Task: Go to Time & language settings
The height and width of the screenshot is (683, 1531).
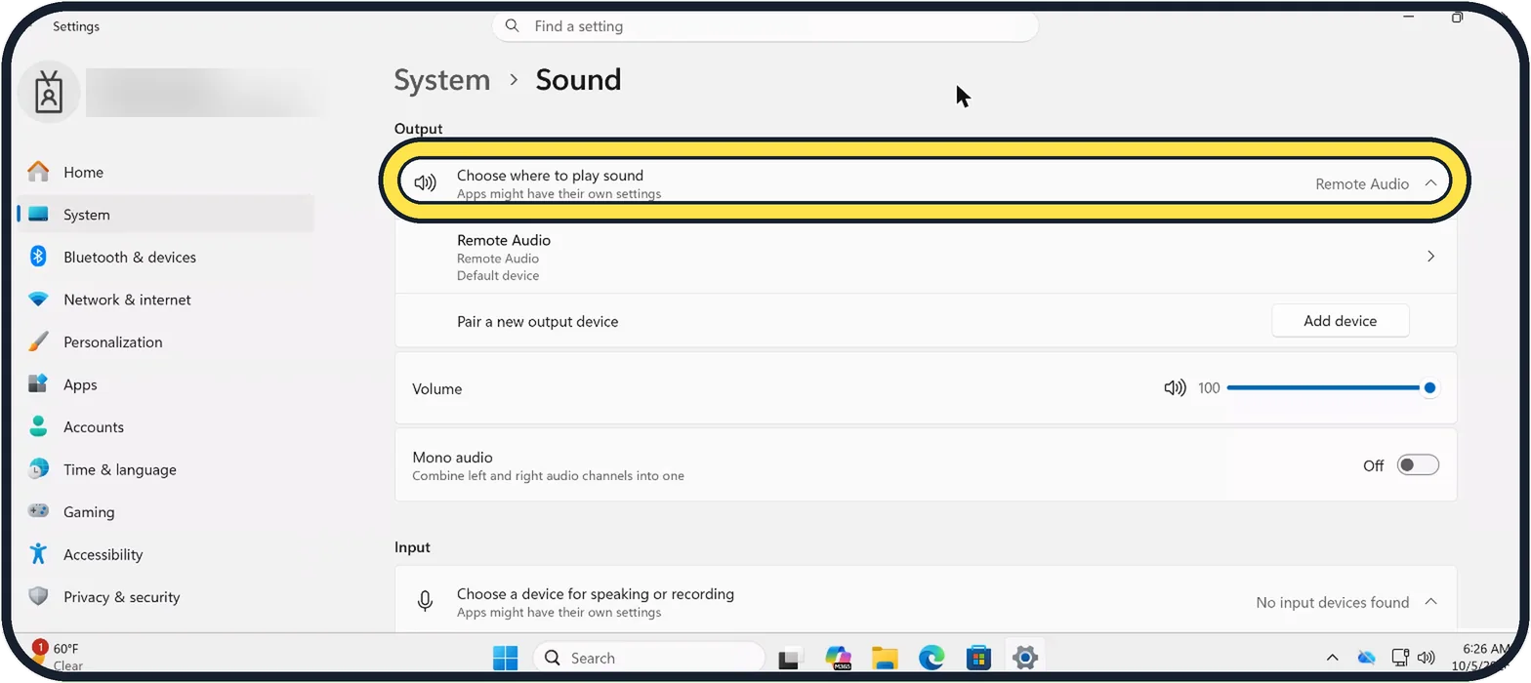Action: (x=166, y=469)
